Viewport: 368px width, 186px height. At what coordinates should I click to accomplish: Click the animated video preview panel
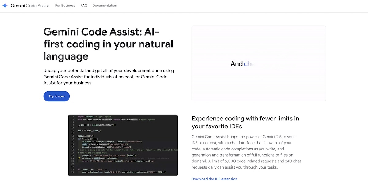(x=259, y=63)
